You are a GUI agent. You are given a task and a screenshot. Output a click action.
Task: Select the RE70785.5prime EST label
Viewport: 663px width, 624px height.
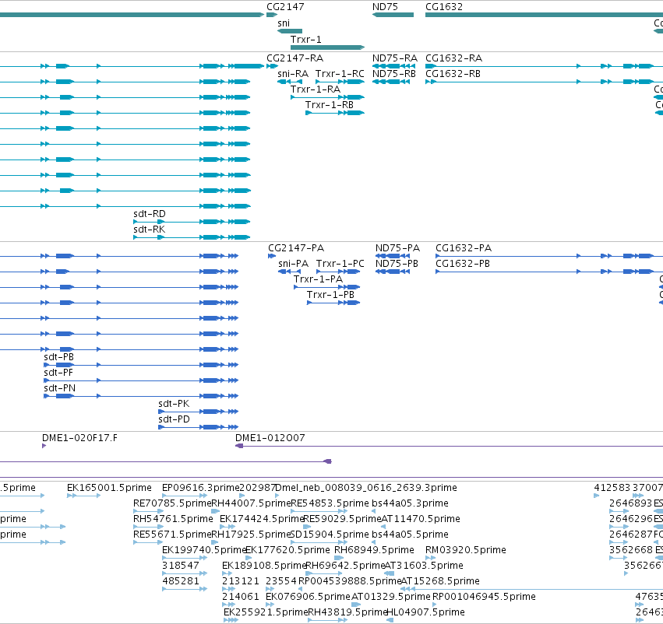(x=172, y=503)
